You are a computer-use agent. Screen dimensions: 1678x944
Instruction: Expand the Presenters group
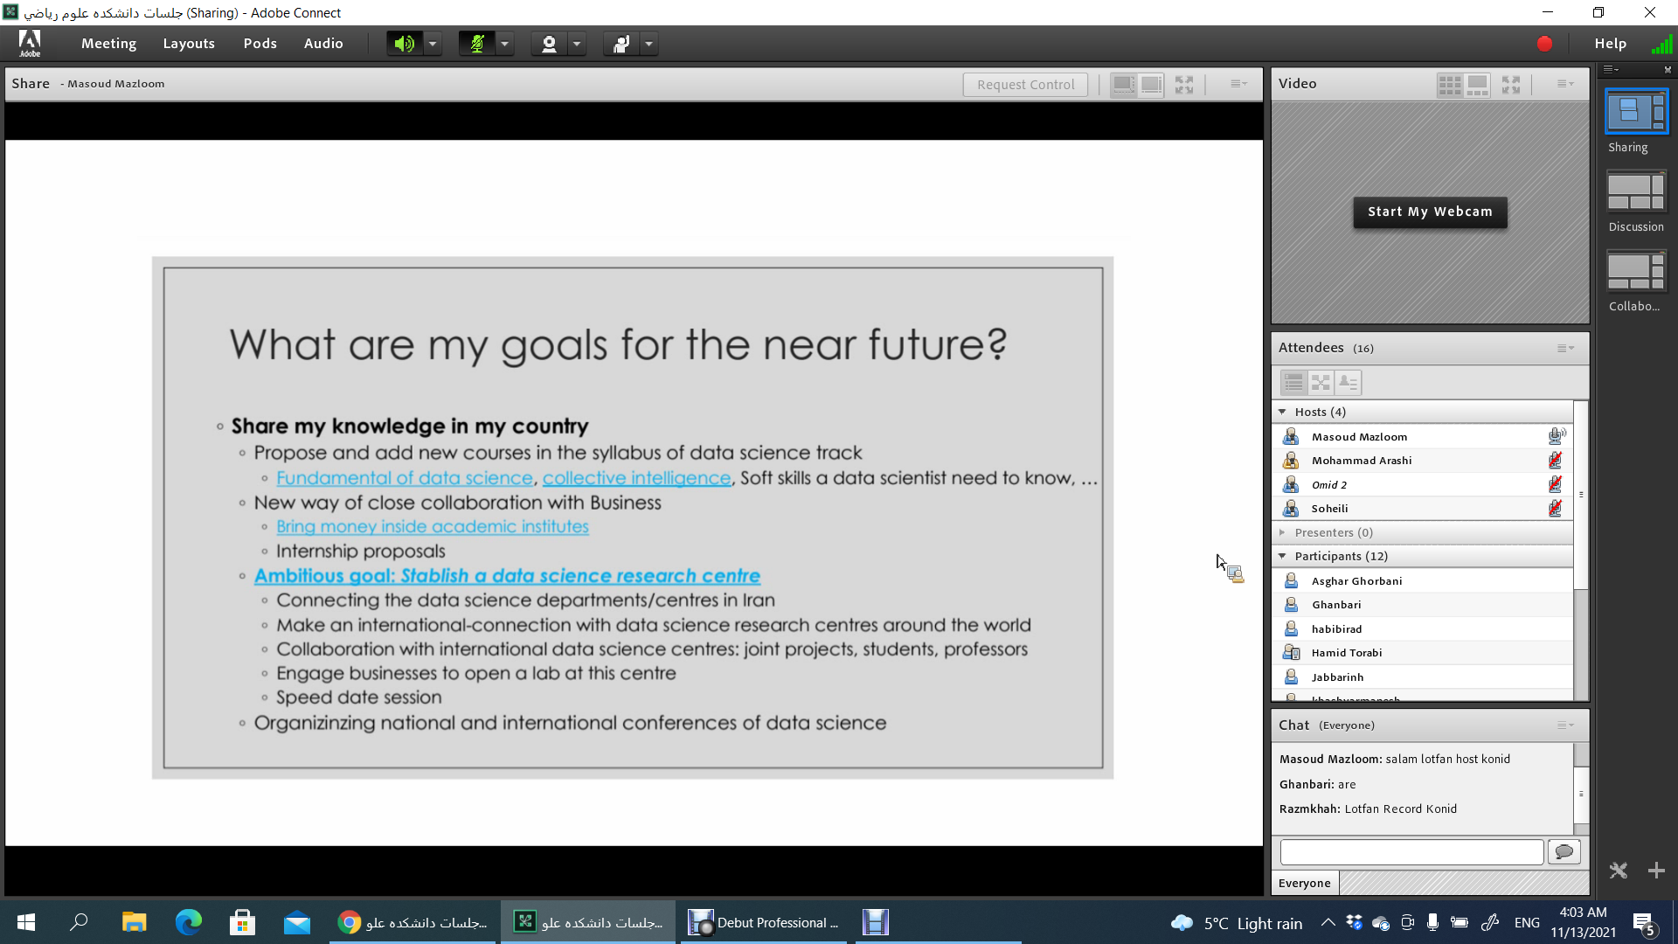(1282, 532)
